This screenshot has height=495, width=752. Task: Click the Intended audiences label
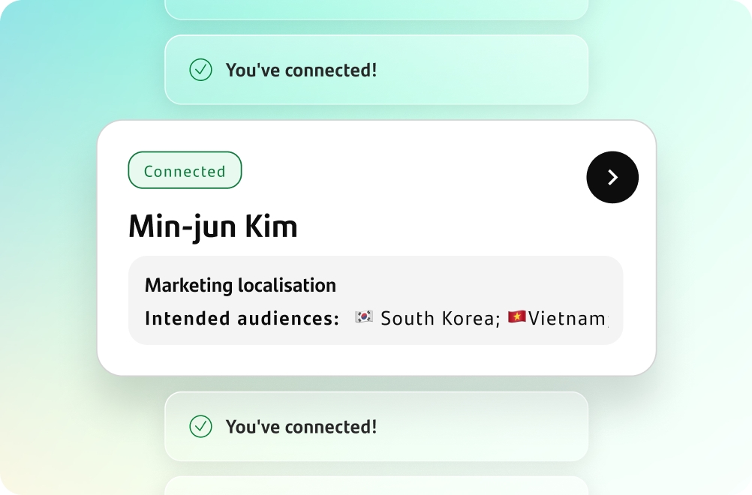(242, 319)
